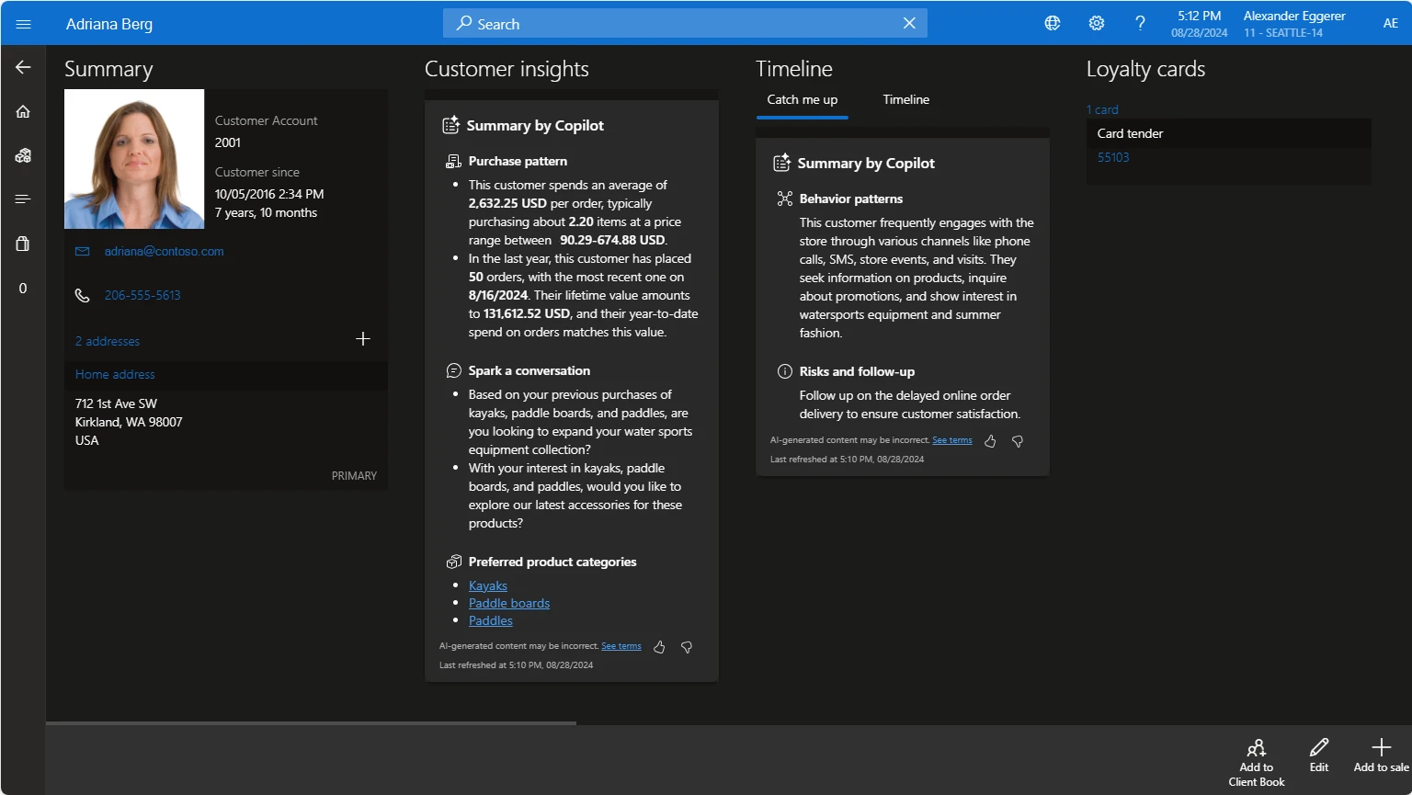The width and height of the screenshot is (1412, 795).
Task: Click the horizontal scrollbar at the bottom
Action: pos(313,723)
